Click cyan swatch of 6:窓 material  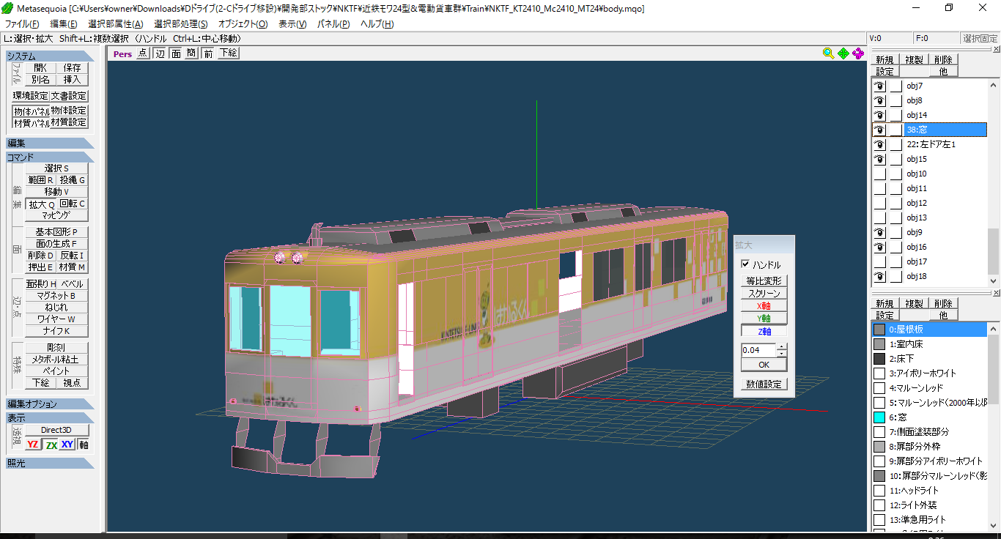point(879,417)
